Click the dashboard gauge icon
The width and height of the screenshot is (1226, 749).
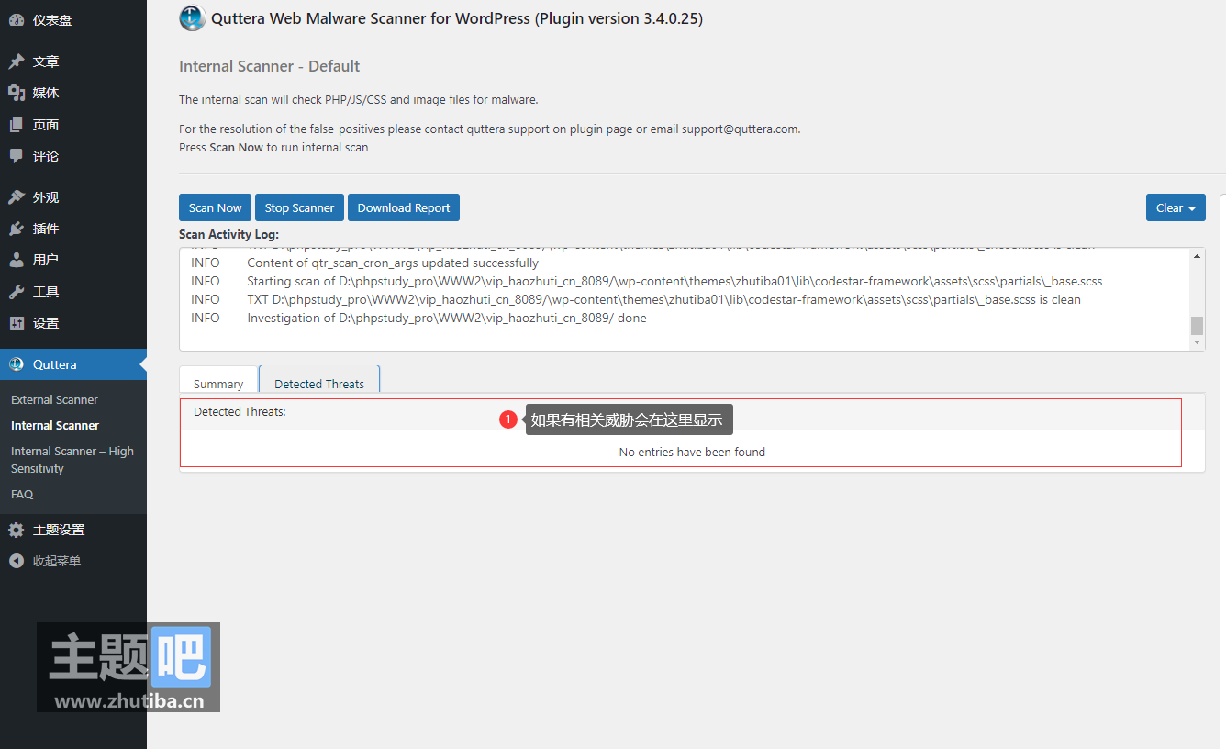click(x=17, y=20)
